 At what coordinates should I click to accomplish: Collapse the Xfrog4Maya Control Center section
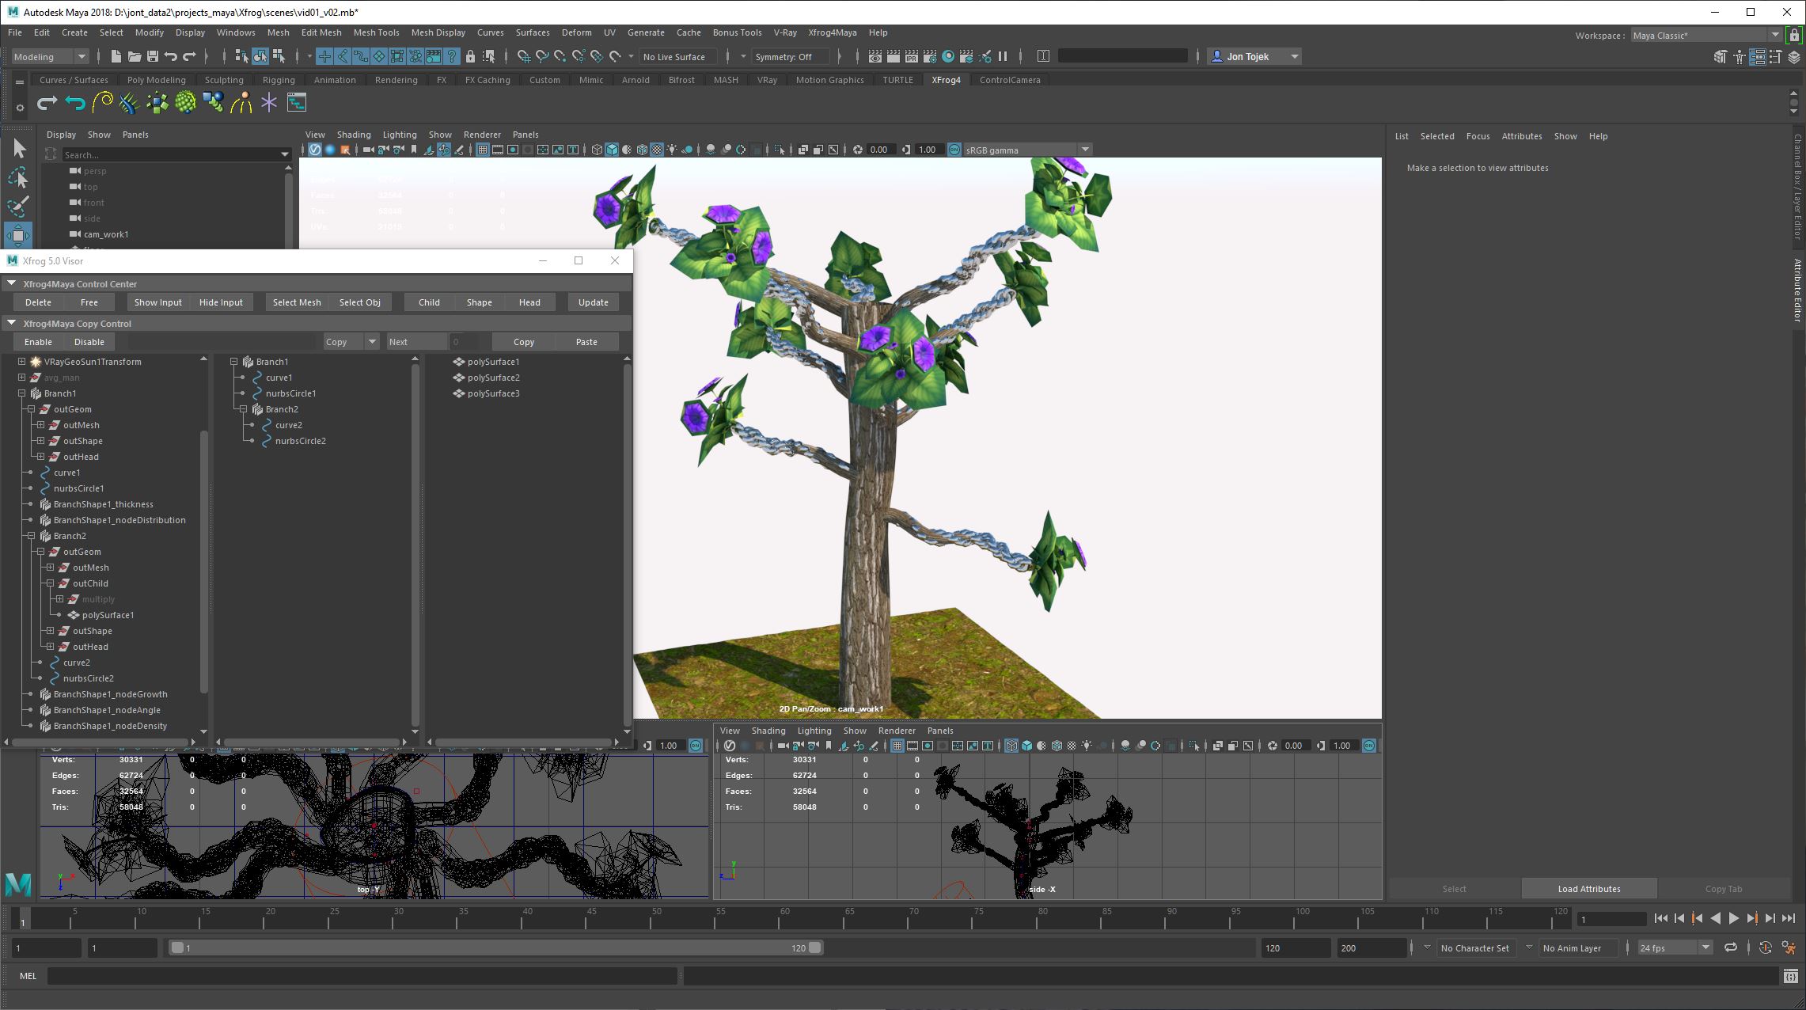(12, 283)
